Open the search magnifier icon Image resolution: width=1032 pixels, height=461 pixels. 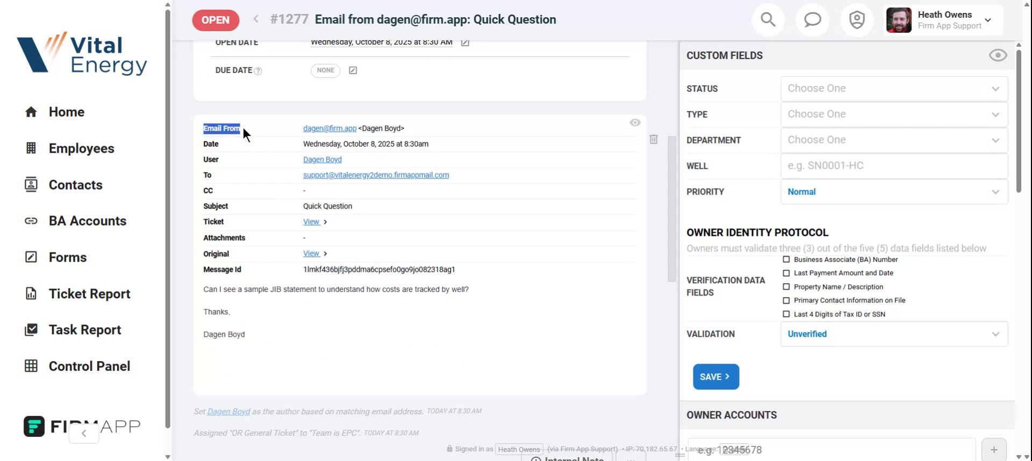[x=768, y=20]
